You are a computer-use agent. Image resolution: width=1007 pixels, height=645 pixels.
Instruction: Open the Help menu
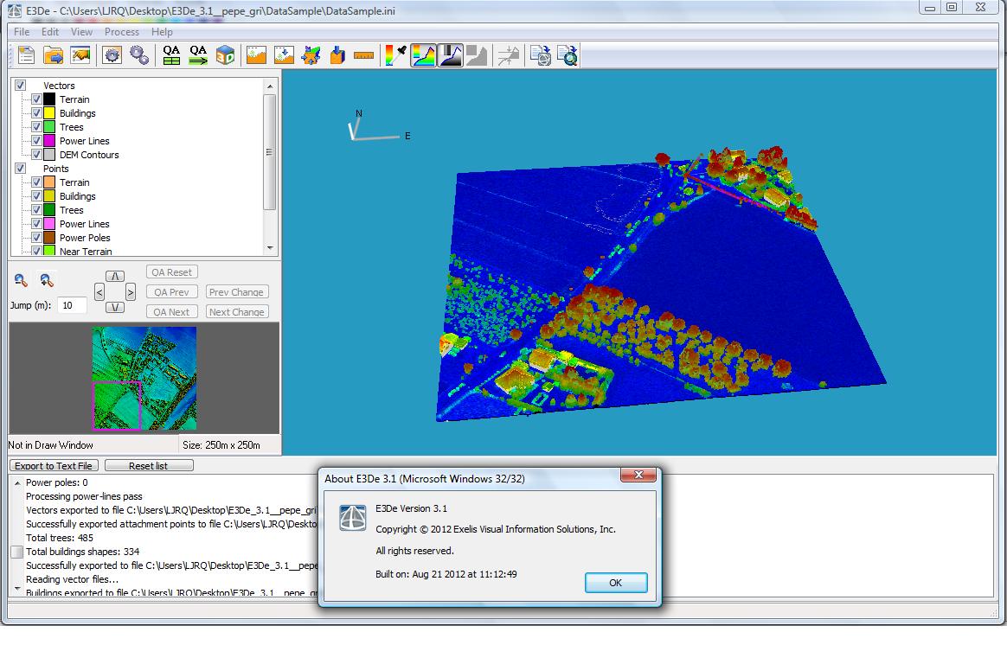coord(162,31)
